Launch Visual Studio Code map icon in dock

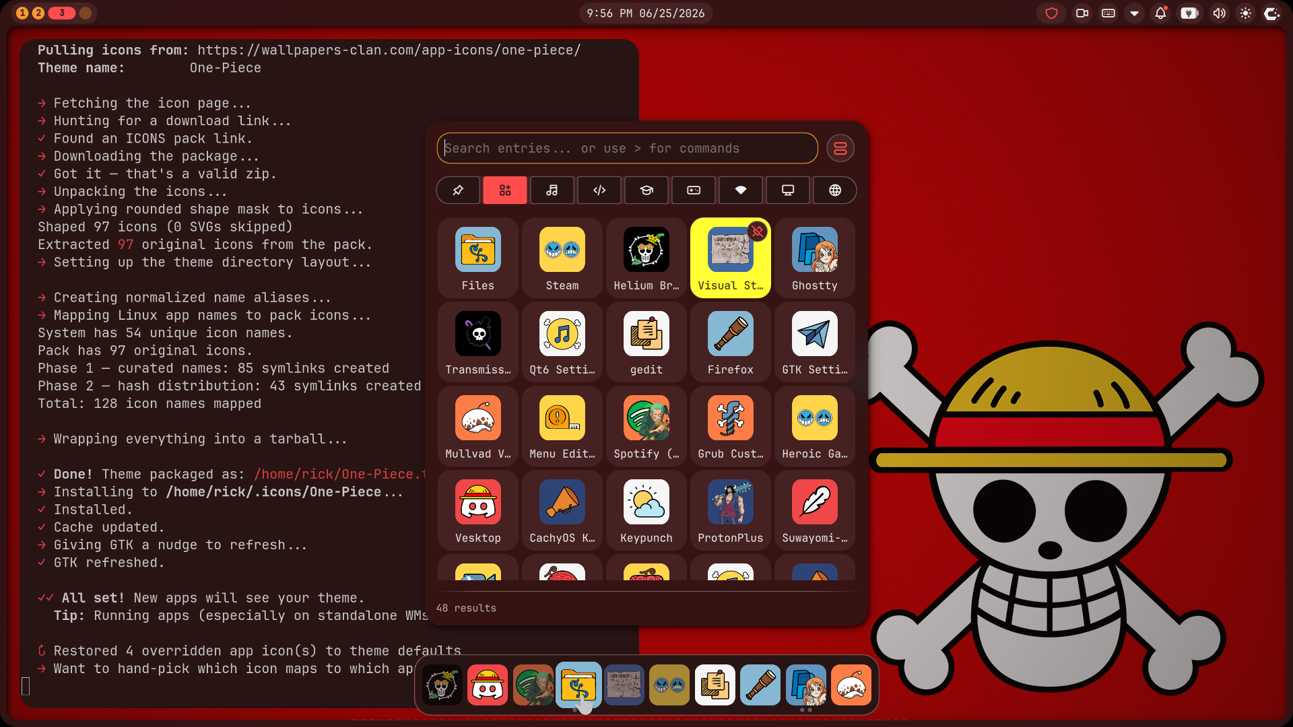tap(624, 685)
